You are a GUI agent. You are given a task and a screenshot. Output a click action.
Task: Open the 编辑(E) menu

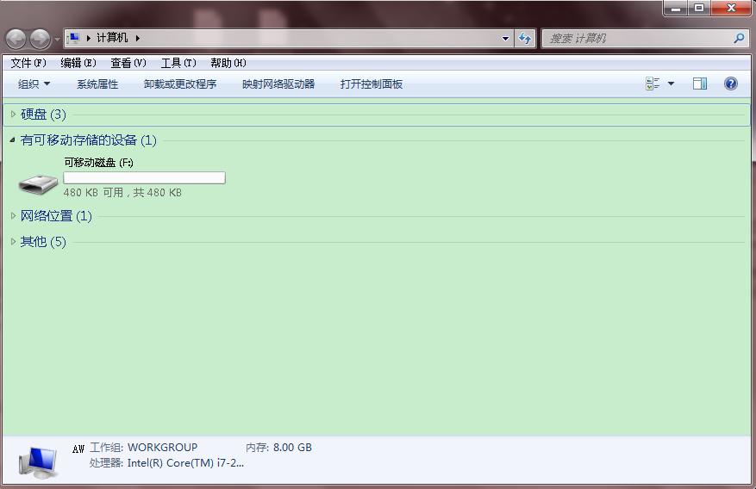coord(78,63)
